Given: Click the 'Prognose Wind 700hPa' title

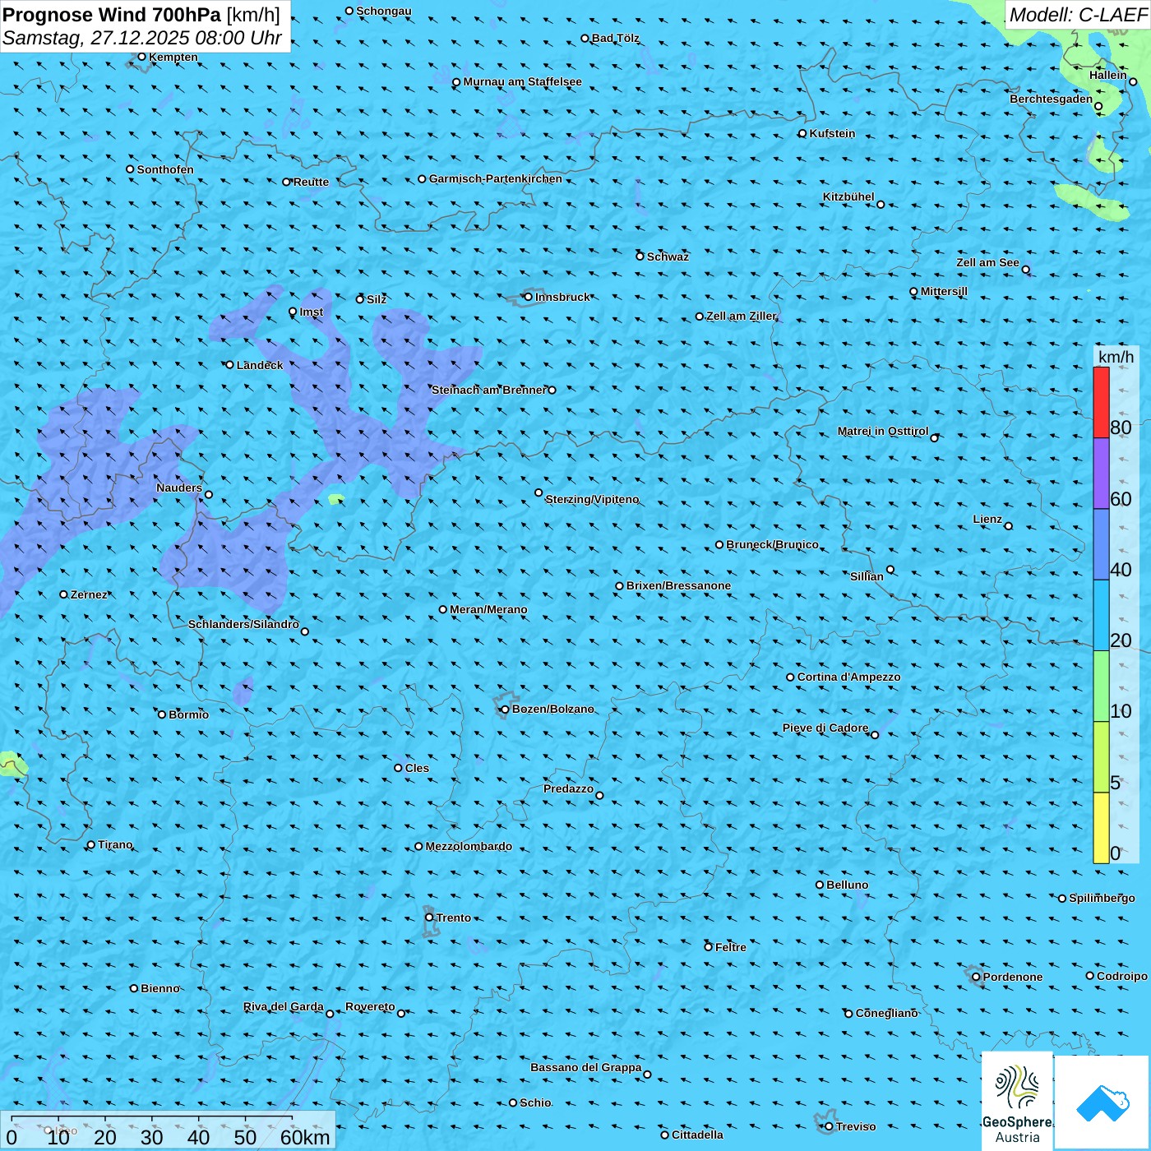Looking at the screenshot, I should pos(113,15).
